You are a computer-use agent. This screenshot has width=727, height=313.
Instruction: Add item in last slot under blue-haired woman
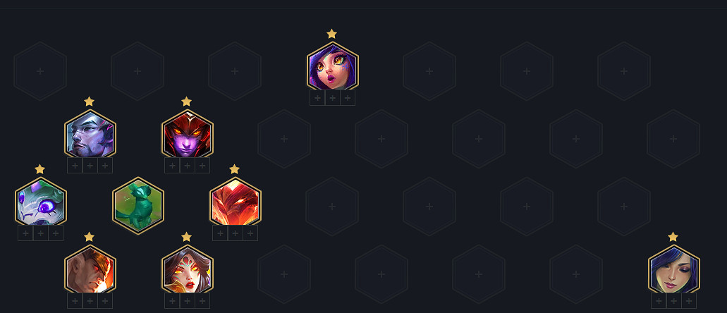[x=688, y=301]
